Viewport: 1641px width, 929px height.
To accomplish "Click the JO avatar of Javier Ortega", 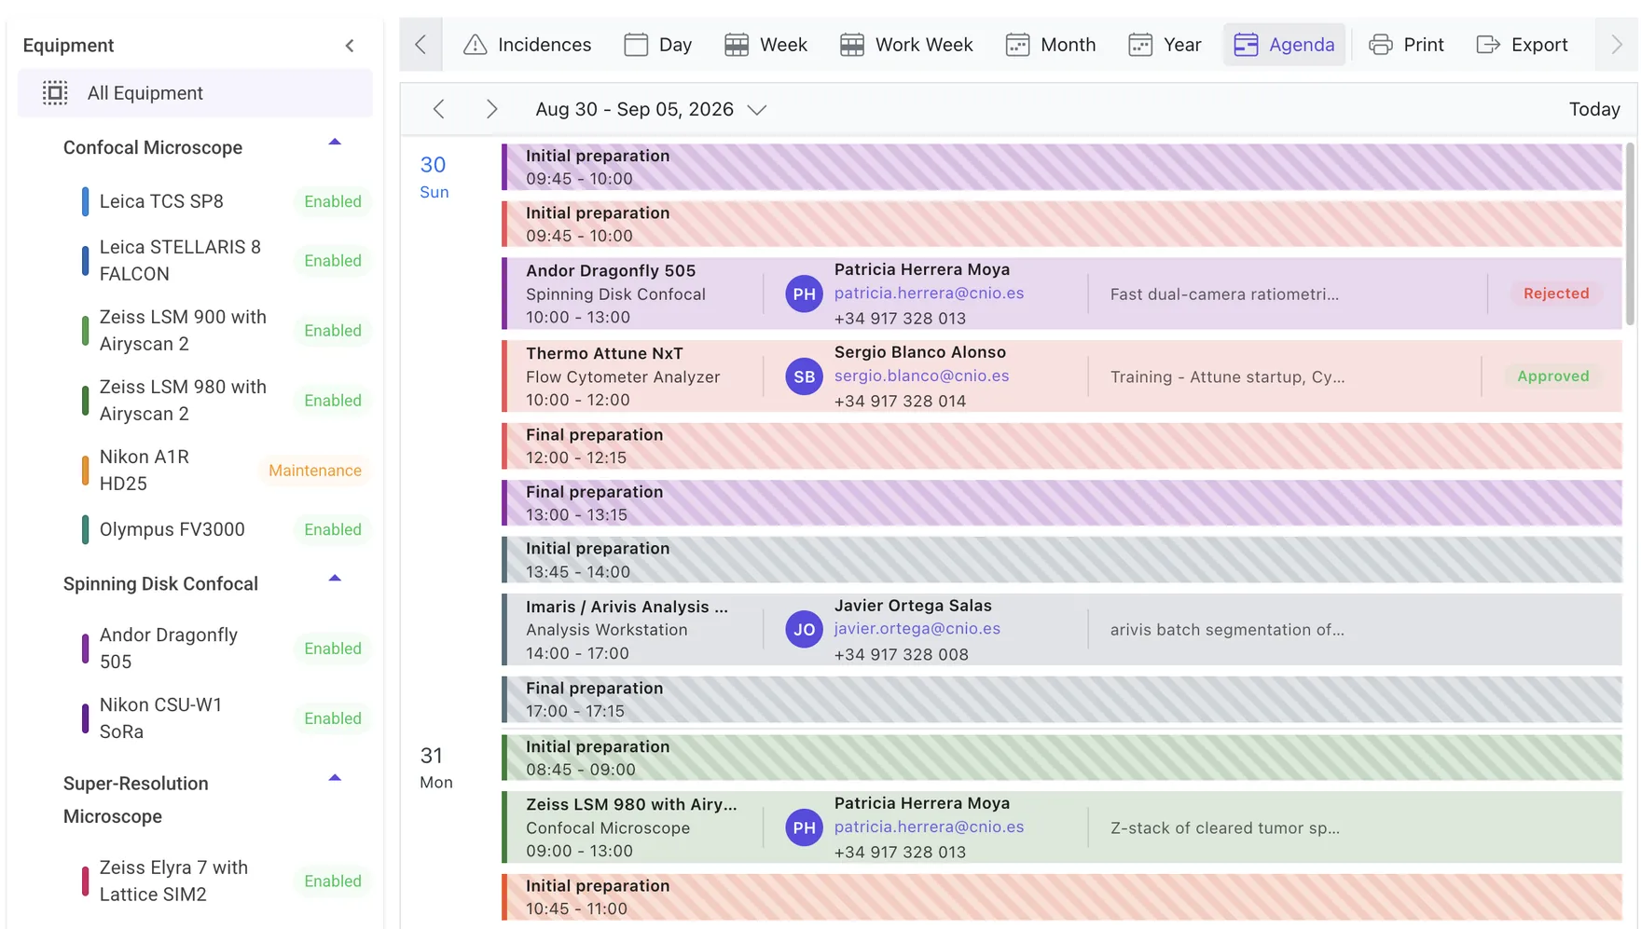I will 804,630.
